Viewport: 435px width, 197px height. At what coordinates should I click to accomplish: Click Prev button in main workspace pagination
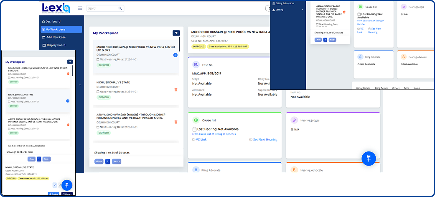(99, 161)
